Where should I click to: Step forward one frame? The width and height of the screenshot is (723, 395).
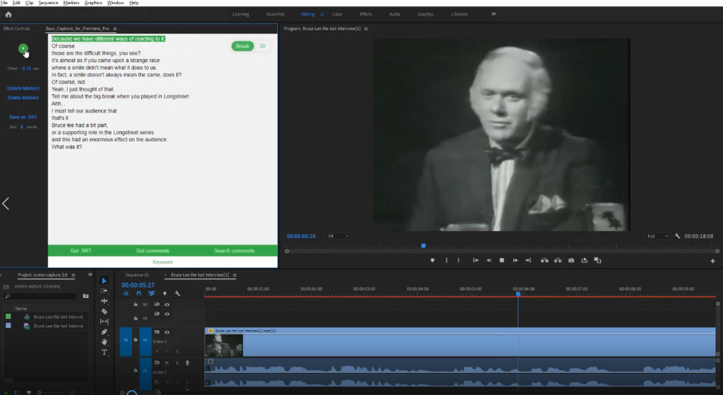pyautogui.click(x=515, y=260)
